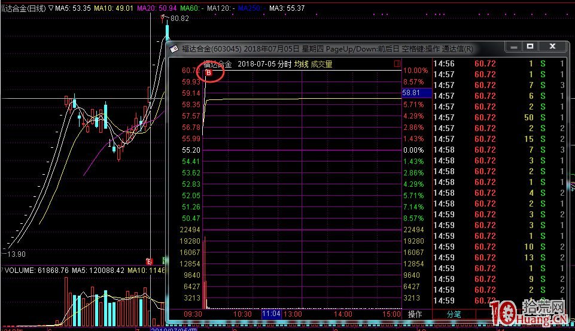Click the 成交量 legend label
The image size is (575, 331).
[x=321, y=64]
